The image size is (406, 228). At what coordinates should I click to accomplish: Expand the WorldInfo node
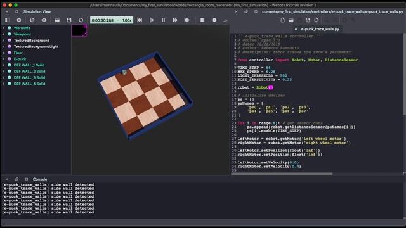(4, 28)
